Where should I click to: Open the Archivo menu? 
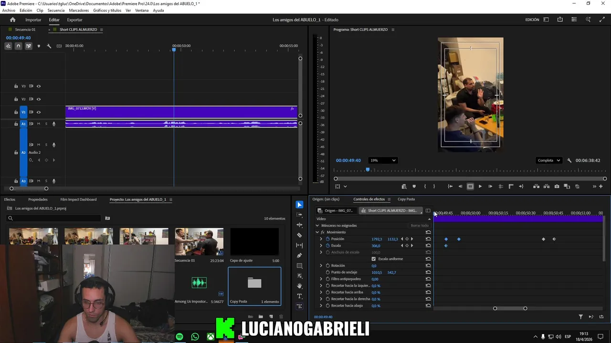[x=9, y=10]
